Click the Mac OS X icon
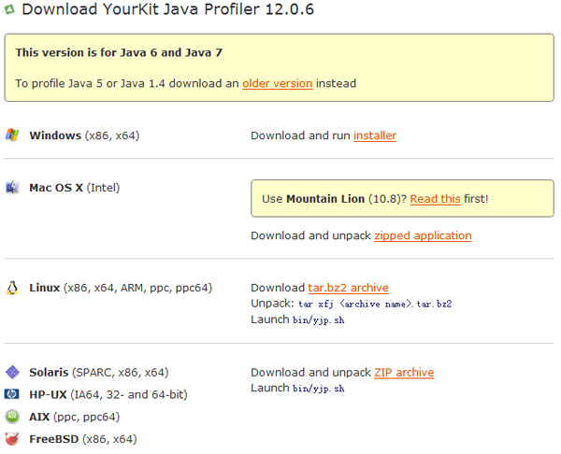The image size is (561, 454). point(12,188)
